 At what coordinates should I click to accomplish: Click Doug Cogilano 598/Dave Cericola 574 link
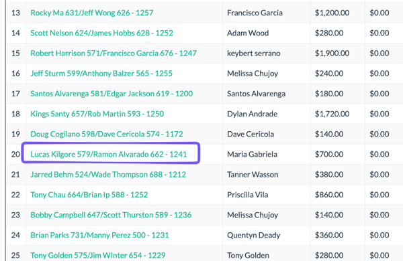[x=107, y=135]
